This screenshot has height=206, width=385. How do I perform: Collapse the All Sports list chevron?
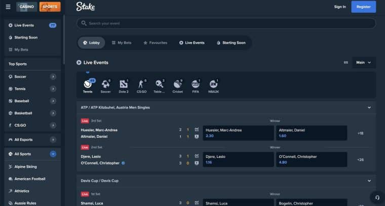(x=53, y=154)
